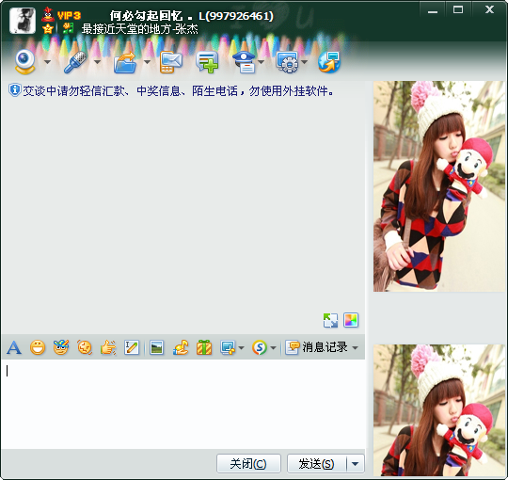The image size is (508, 480).
Task: Click the globe application sharing icon
Action: coord(329,62)
